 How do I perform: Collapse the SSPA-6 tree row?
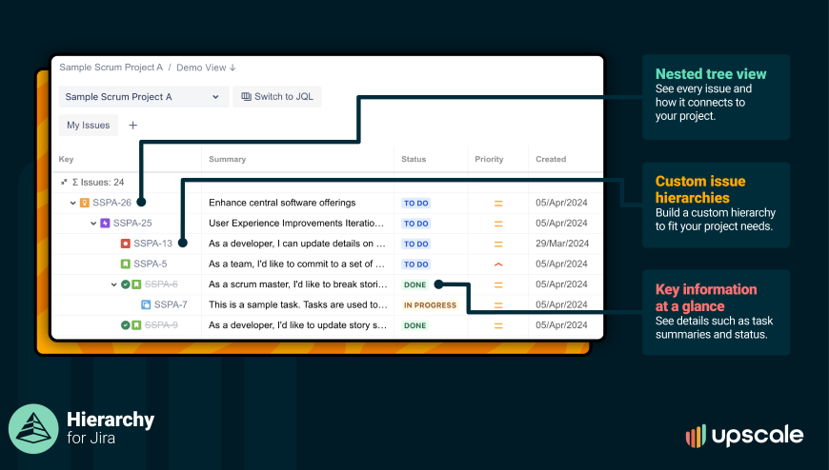point(113,284)
